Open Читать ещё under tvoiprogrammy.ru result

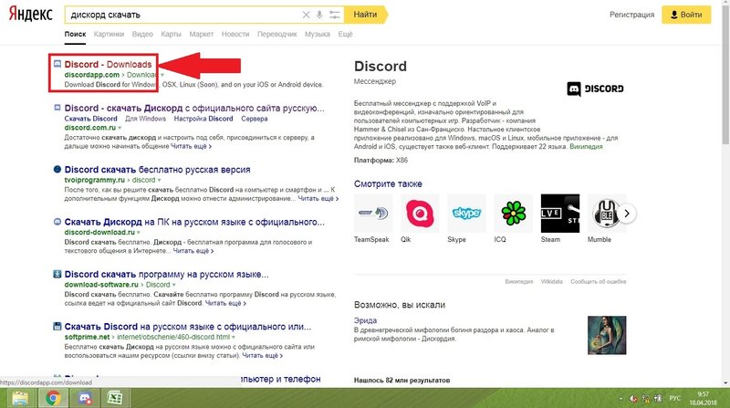318,198
